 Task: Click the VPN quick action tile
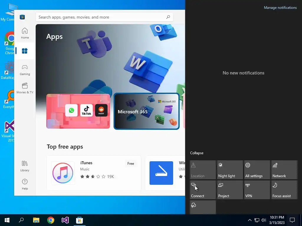pyautogui.click(x=257, y=190)
